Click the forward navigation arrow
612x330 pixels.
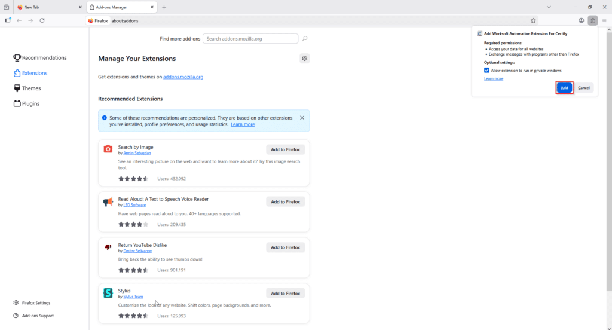coord(30,21)
